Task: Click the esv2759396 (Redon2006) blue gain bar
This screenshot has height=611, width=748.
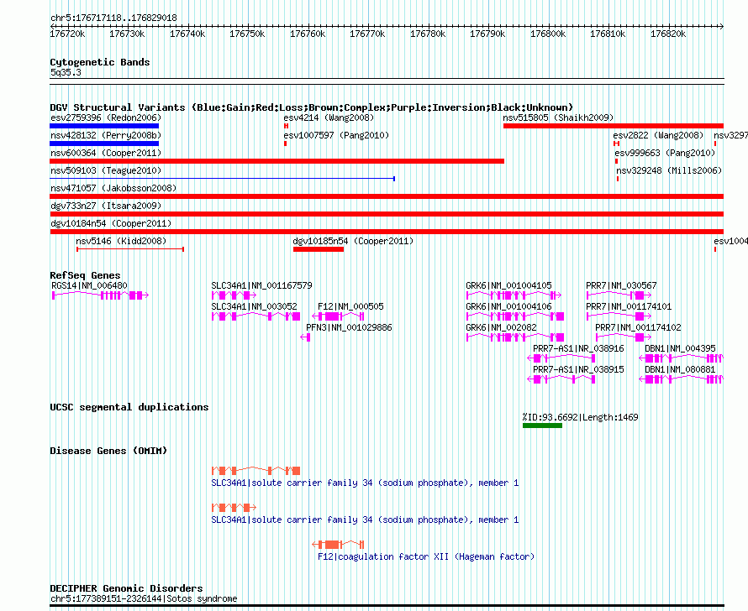Action: [104, 126]
